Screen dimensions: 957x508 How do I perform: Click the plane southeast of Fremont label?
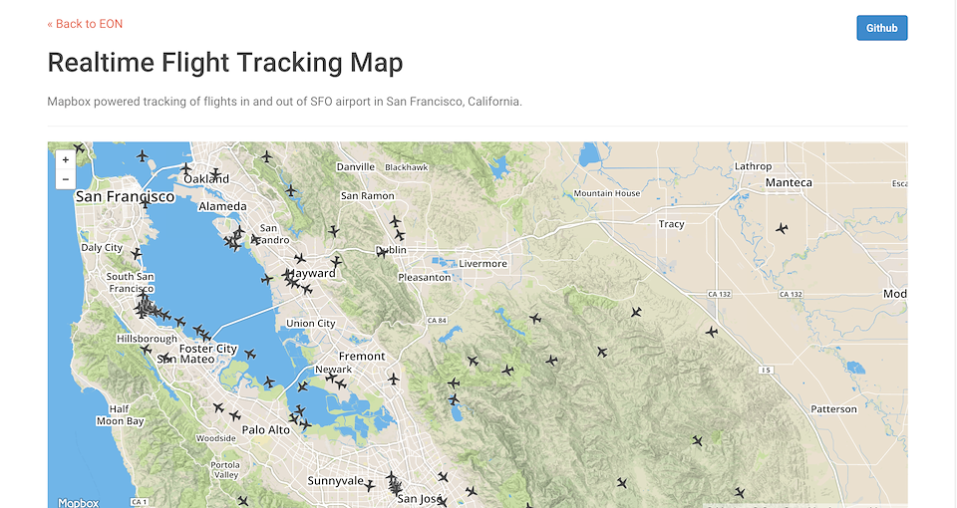(x=392, y=379)
